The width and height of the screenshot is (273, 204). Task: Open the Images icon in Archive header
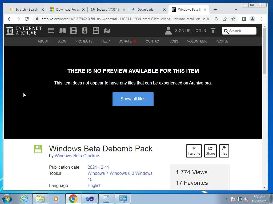click(x=107, y=31)
